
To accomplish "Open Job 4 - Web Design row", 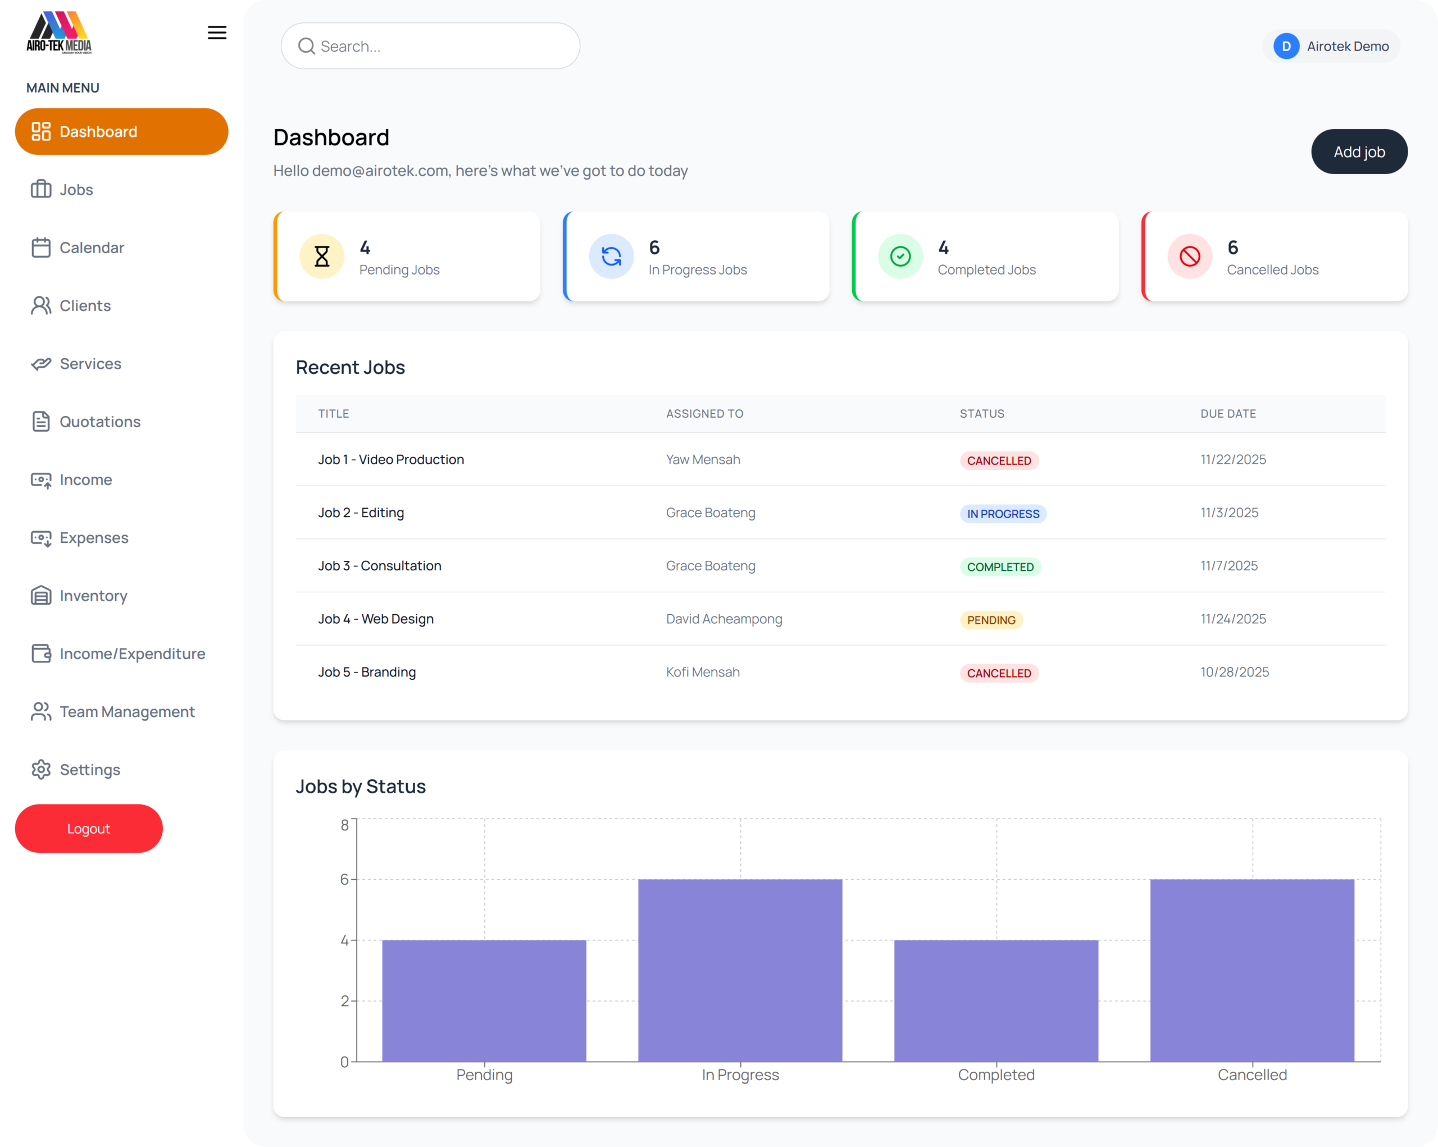I will [x=375, y=619].
